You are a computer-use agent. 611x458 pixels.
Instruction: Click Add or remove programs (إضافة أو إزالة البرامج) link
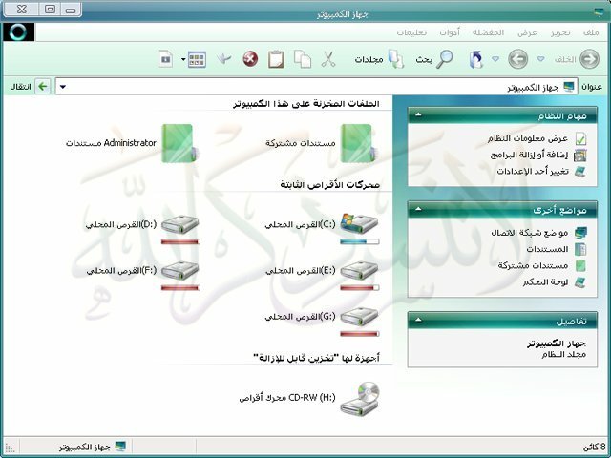tap(529, 155)
